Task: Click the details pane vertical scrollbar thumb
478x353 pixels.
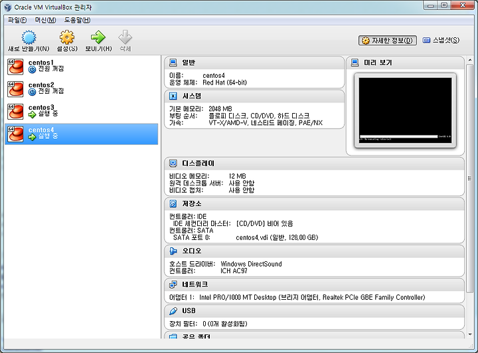Action: coord(470,178)
